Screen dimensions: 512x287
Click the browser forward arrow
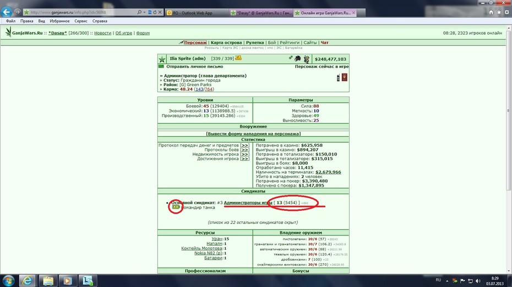[x=17, y=12]
